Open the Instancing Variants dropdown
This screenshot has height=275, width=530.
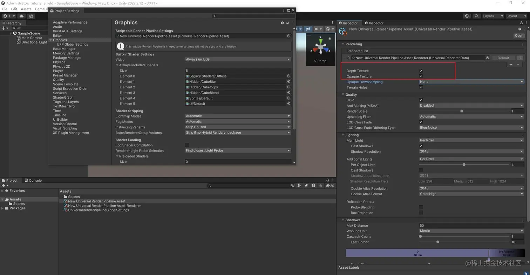tap(238, 127)
